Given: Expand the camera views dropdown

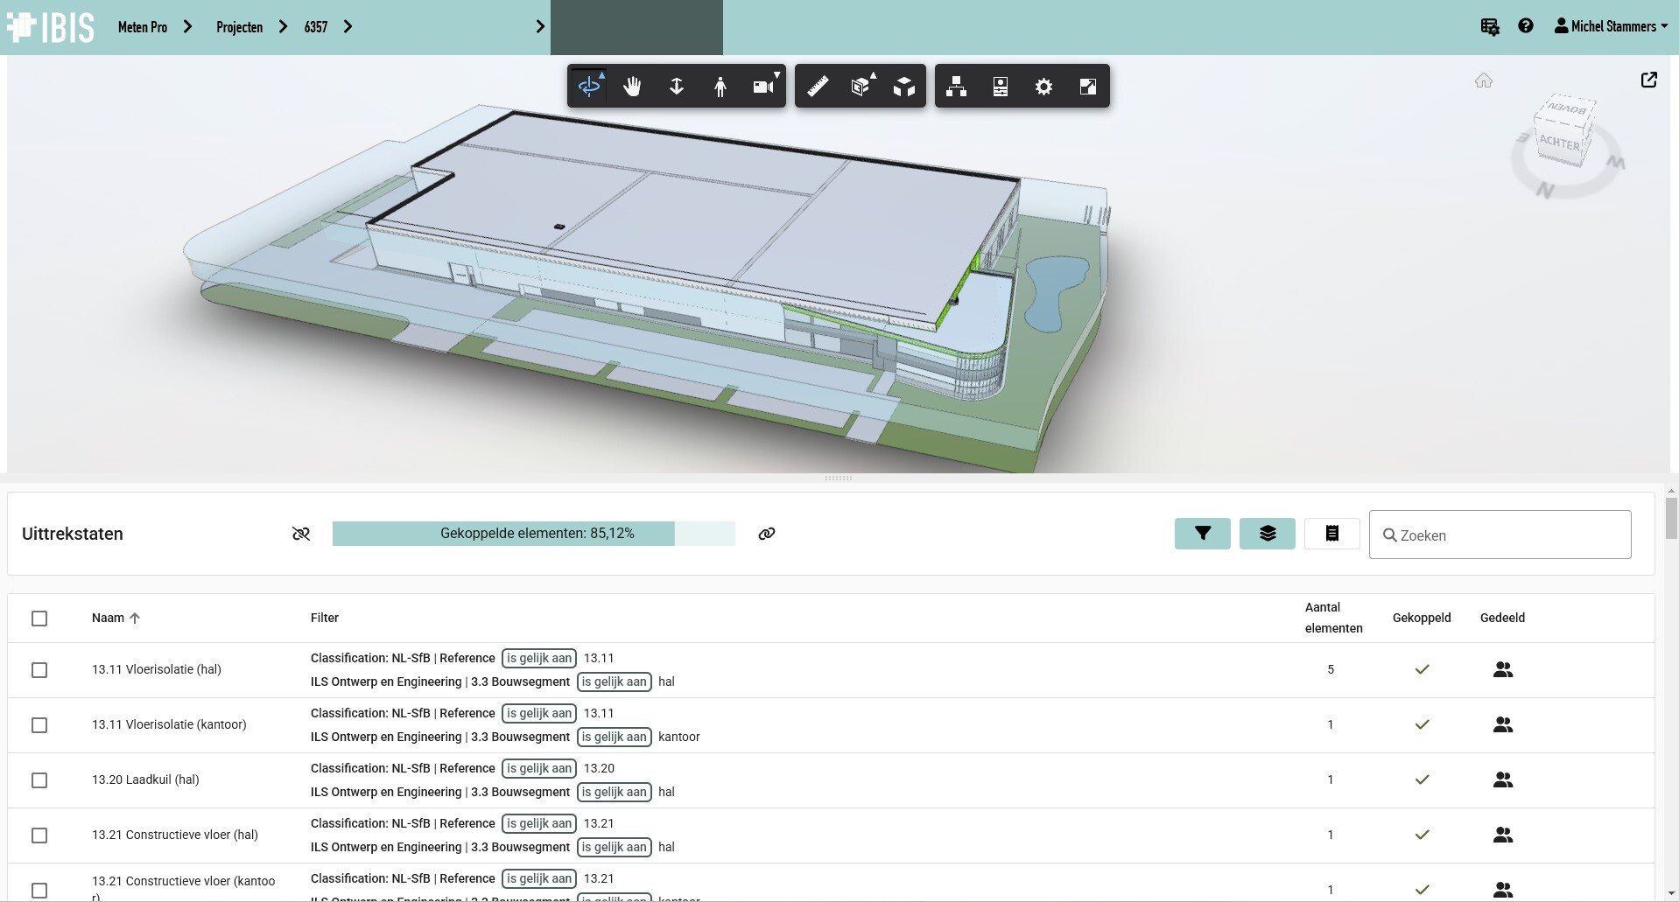Looking at the screenshot, I should click(764, 87).
